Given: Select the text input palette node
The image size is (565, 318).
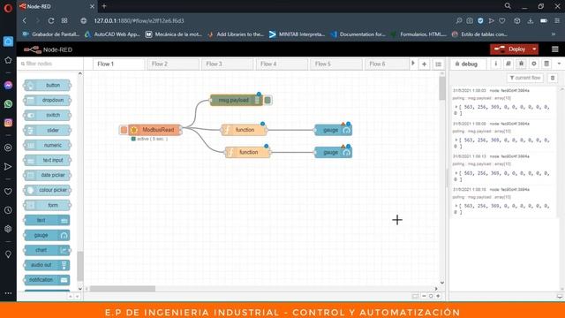Looking at the screenshot, I should 47,160.
